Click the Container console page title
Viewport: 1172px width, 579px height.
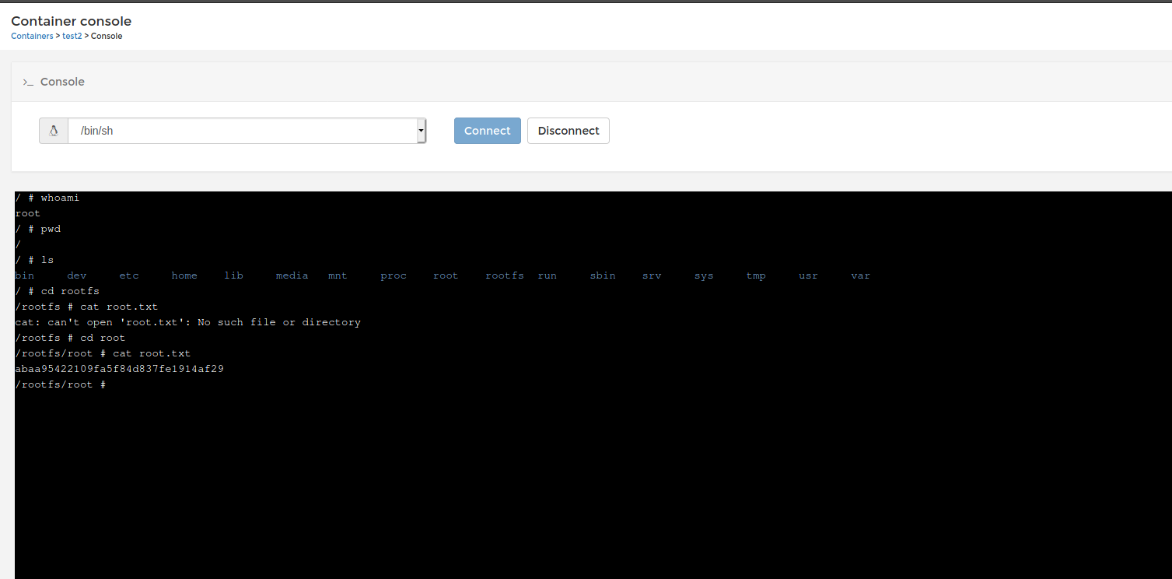click(72, 21)
